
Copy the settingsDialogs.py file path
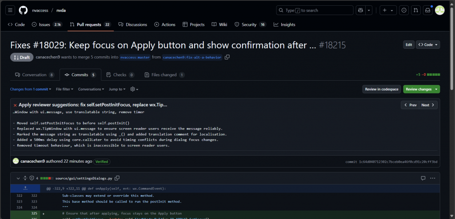pyautogui.click(x=117, y=178)
